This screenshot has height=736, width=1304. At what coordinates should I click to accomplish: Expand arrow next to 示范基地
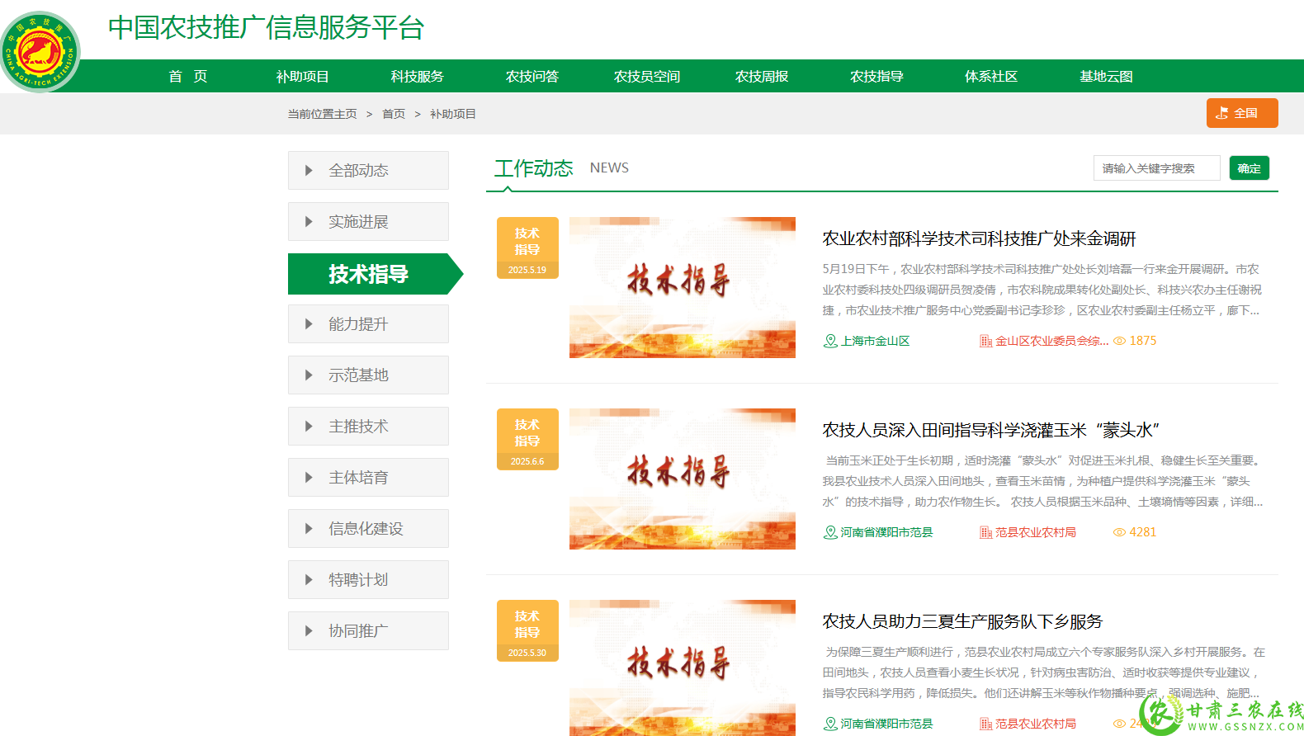coord(309,375)
